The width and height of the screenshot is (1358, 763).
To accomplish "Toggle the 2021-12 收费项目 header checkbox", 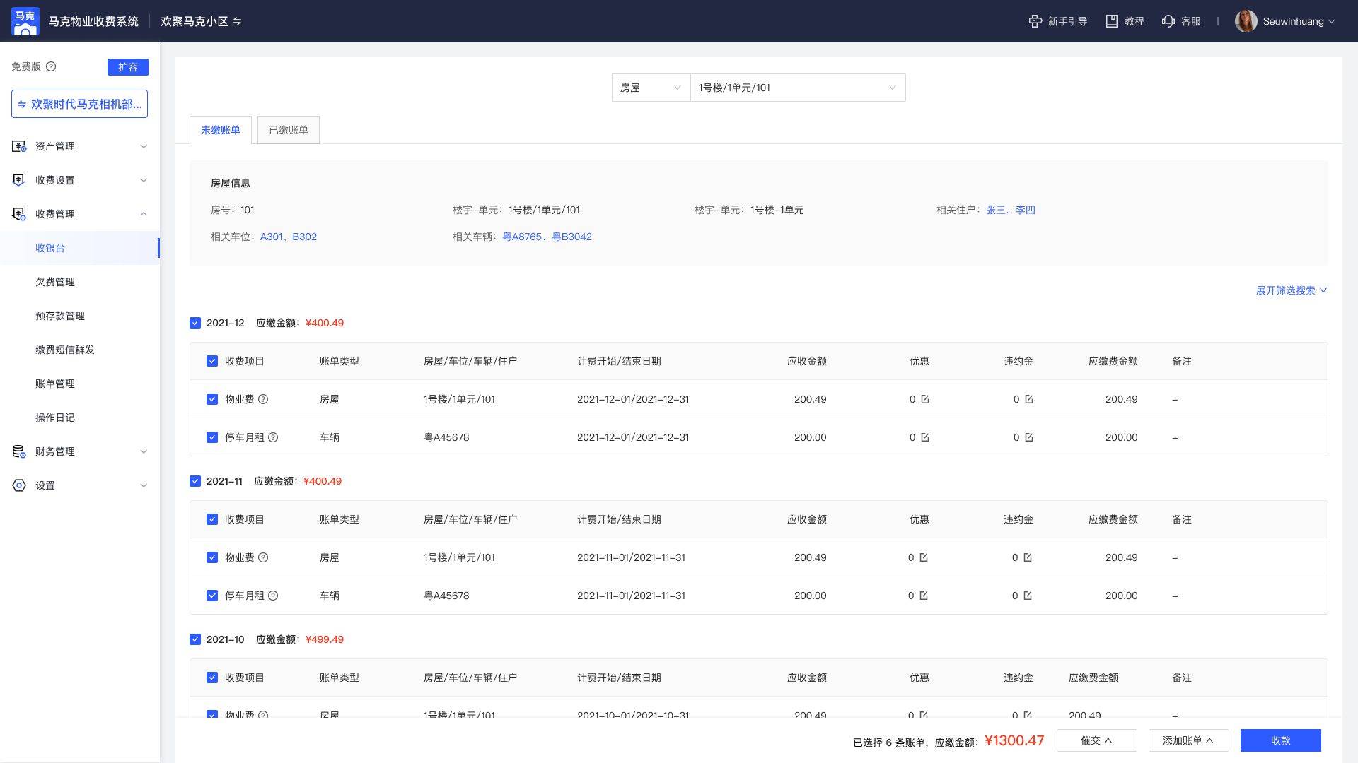I will tap(212, 361).
